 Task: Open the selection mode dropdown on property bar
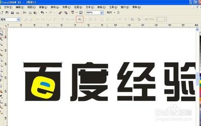(x=18, y=19)
